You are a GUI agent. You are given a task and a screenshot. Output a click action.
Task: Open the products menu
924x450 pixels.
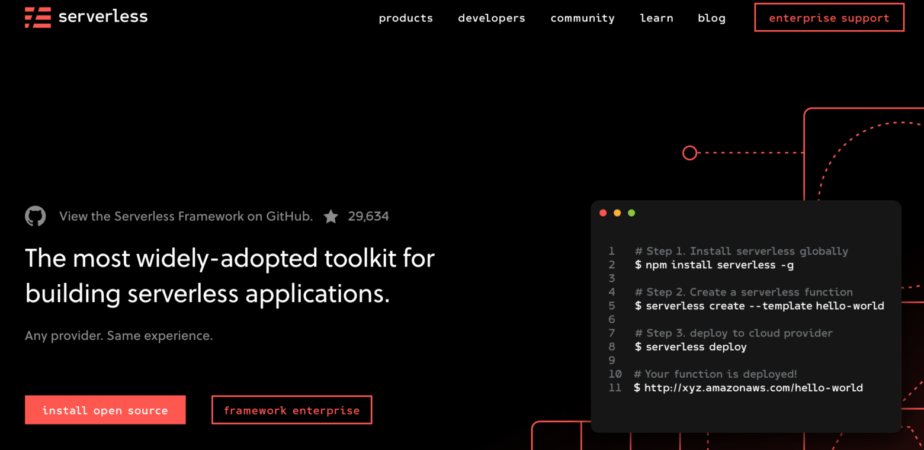click(x=406, y=18)
